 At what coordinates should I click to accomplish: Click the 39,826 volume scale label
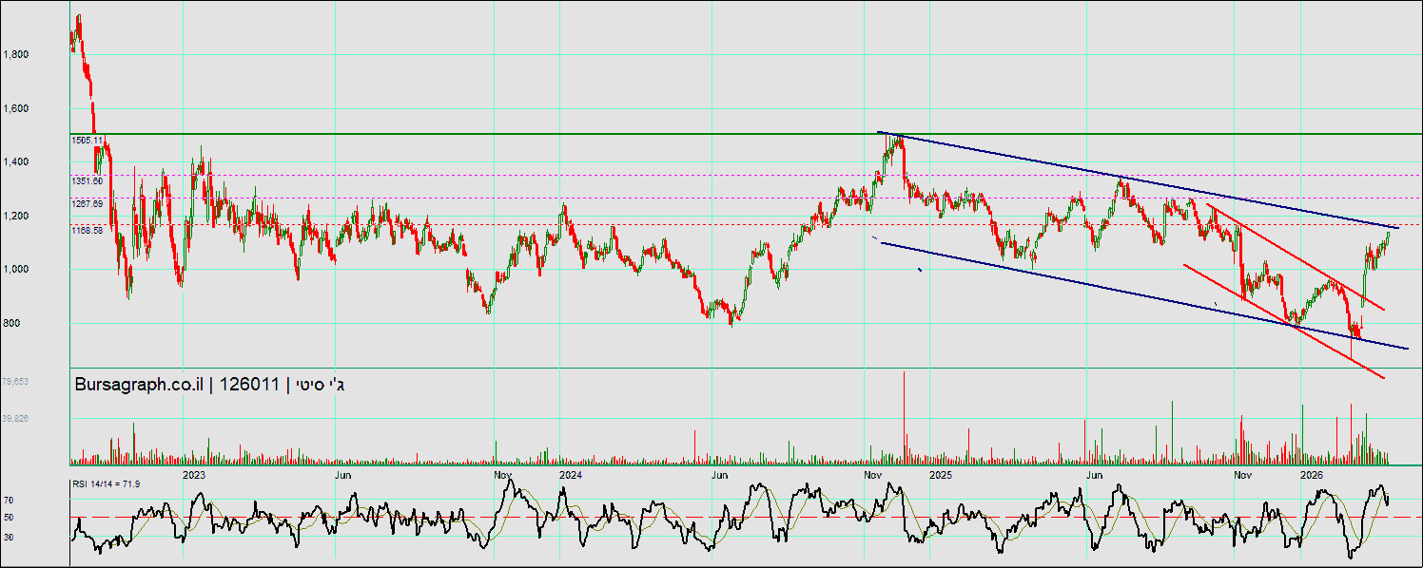click(15, 418)
